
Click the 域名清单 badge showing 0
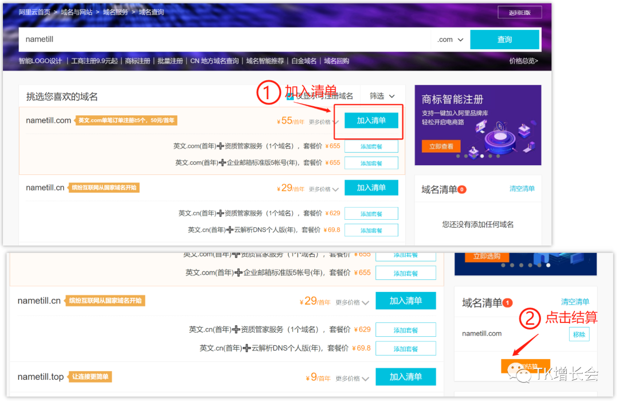pyautogui.click(x=462, y=190)
